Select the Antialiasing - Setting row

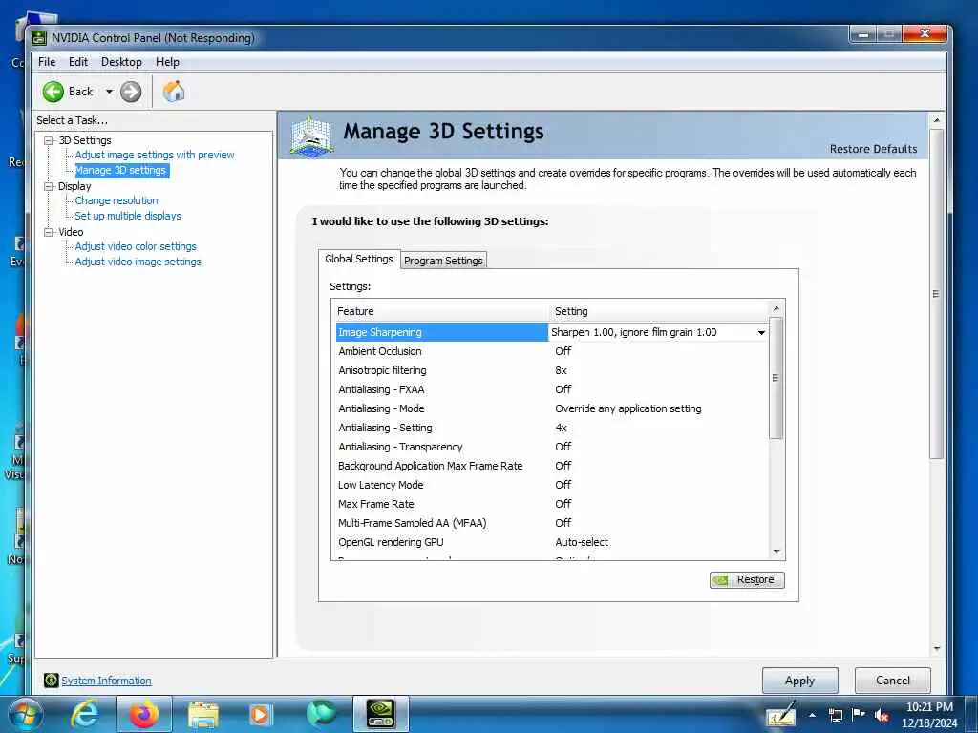(551, 429)
